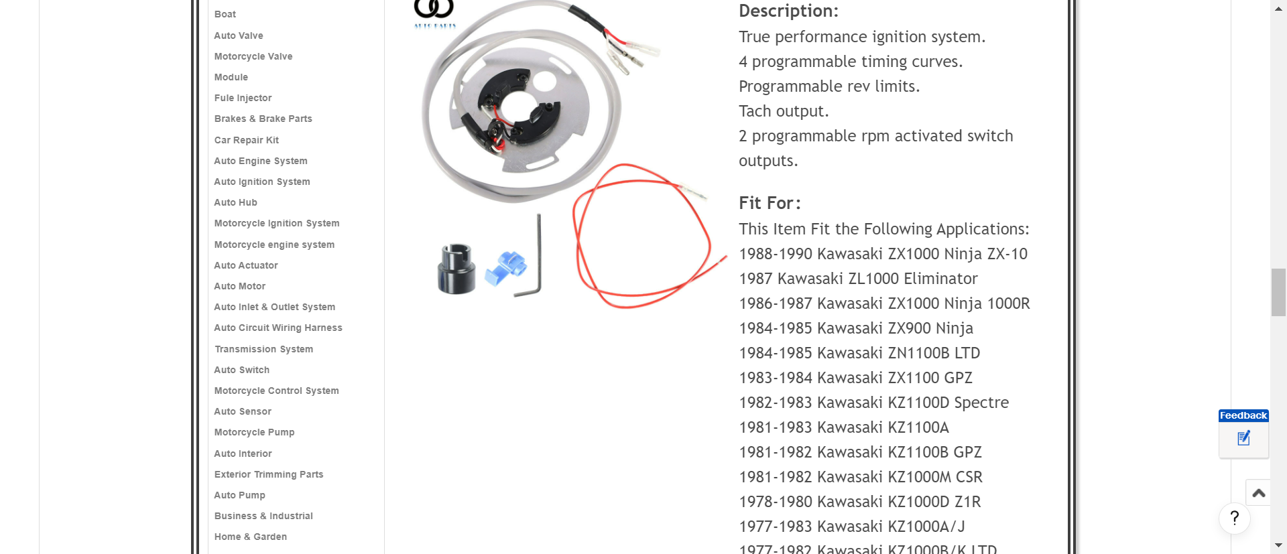Select the Motorcycle Pump category
Viewport: 1287px width, 554px height.
click(255, 432)
